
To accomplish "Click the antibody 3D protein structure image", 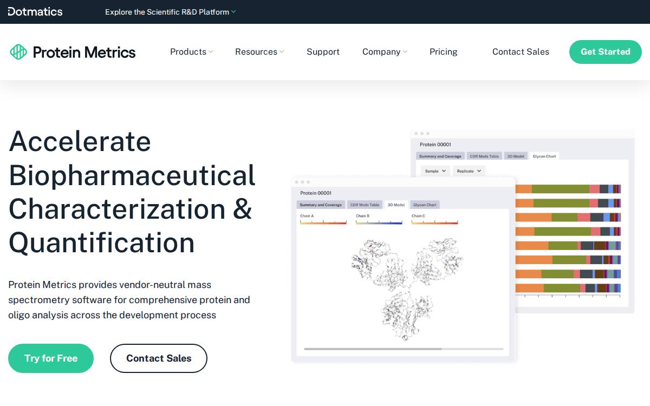I will [x=406, y=288].
